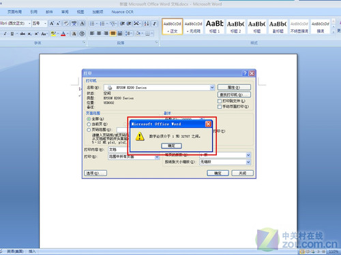341x255 pixels.
Task: Click the 选项 button in Print dialog
Action: coord(95,173)
